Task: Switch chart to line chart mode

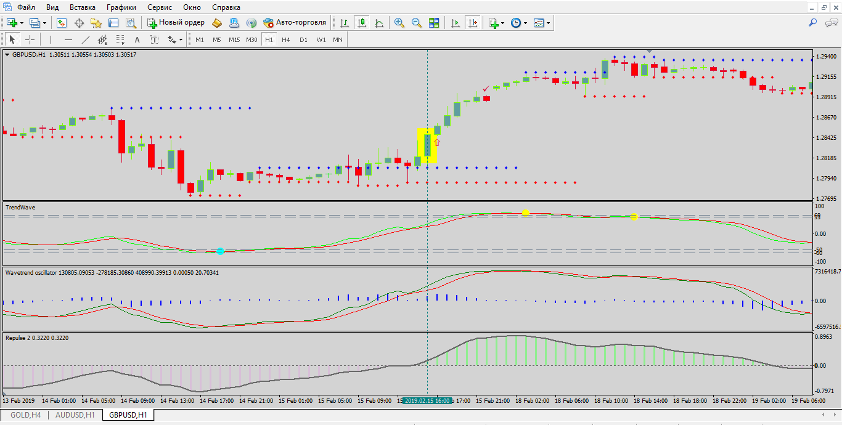Action: pyautogui.click(x=379, y=23)
